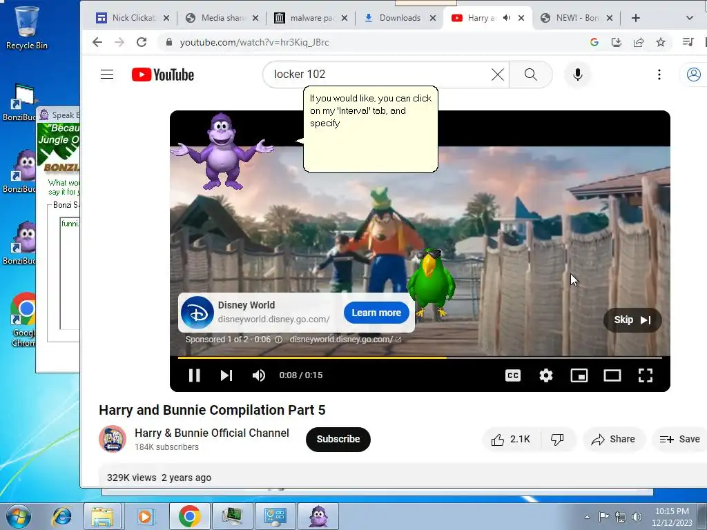Share the video

click(x=614, y=440)
